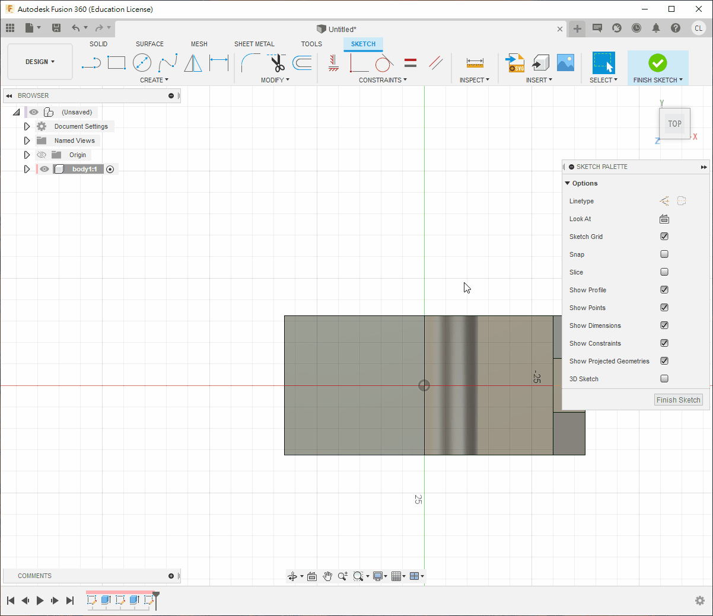Open the DESIGN workspace dropdown
The width and height of the screenshot is (713, 616).
coord(40,62)
